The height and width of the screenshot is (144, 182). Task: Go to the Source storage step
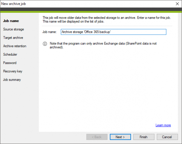[x=13, y=29]
